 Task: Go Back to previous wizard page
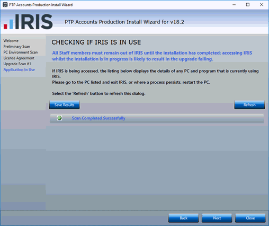pos(184,218)
